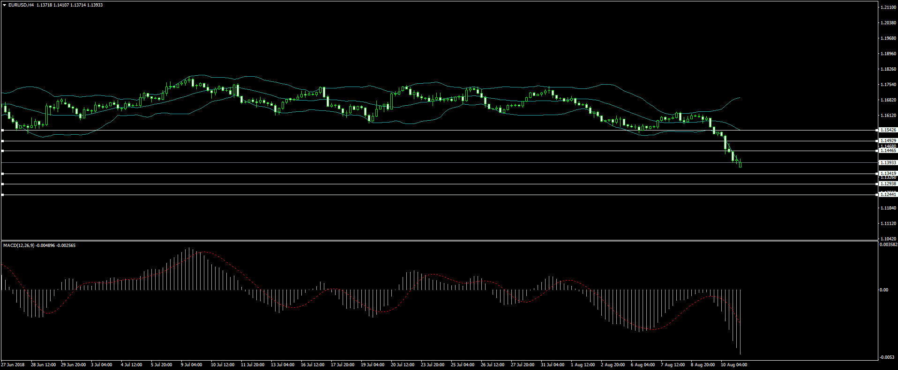Select the horizontal line price tag 1.14929
898x370 pixels.
pyautogui.click(x=888, y=141)
